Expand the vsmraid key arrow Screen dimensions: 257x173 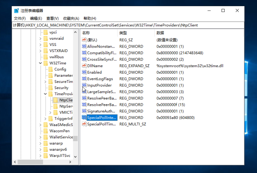pyautogui.click(x=41, y=38)
